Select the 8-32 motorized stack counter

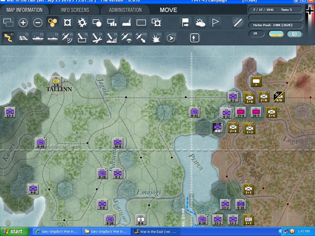[226, 113]
